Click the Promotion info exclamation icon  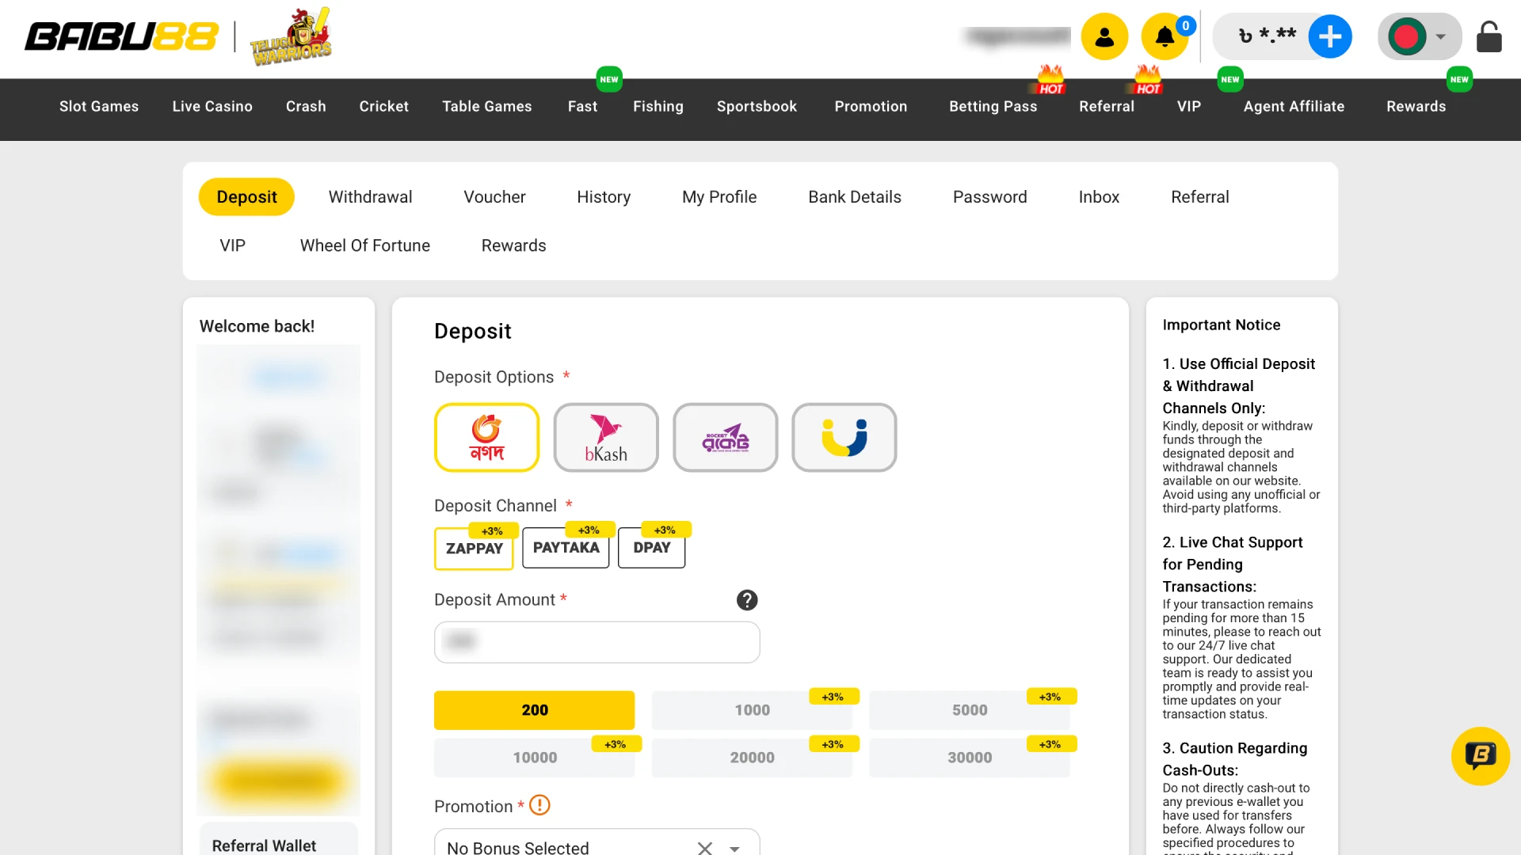click(x=539, y=805)
